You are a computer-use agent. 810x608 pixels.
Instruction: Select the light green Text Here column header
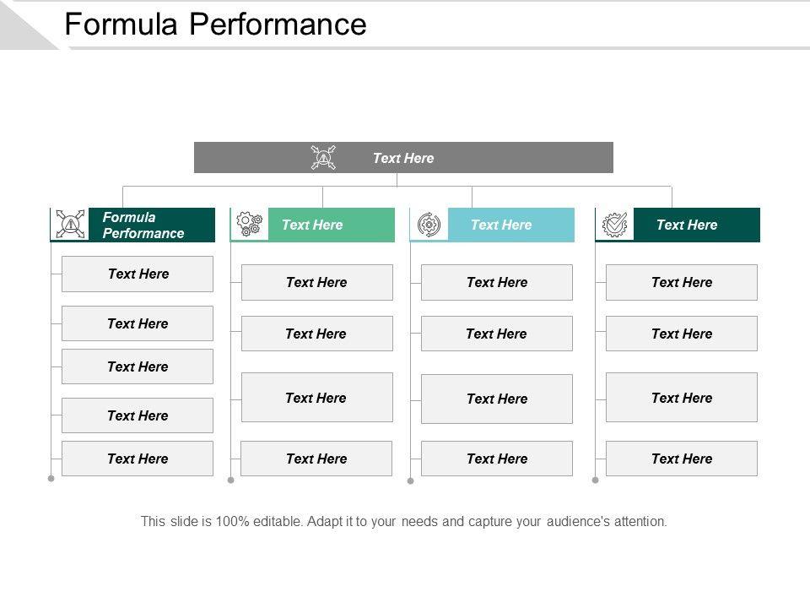pos(331,225)
